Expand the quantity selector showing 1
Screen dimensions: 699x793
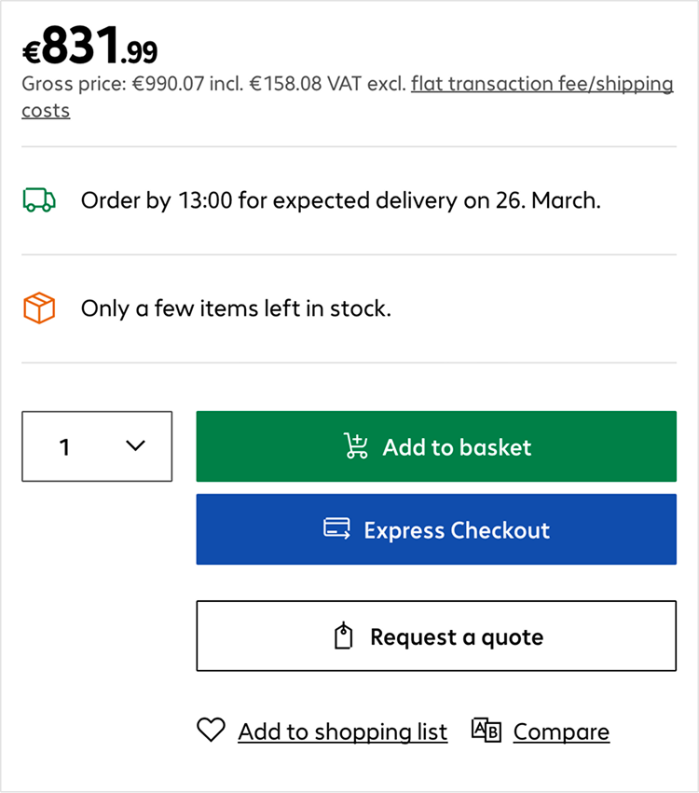tap(97, 446)
